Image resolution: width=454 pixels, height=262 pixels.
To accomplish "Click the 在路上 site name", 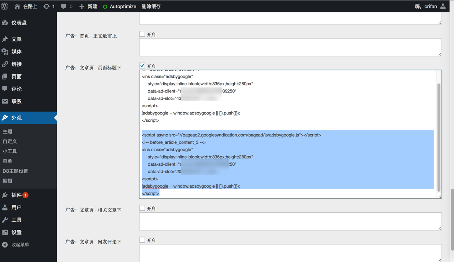I will (x=30, y=7).
